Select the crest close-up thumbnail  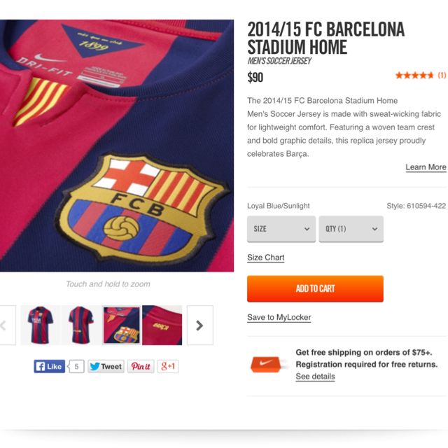click(x=122, y=325)
